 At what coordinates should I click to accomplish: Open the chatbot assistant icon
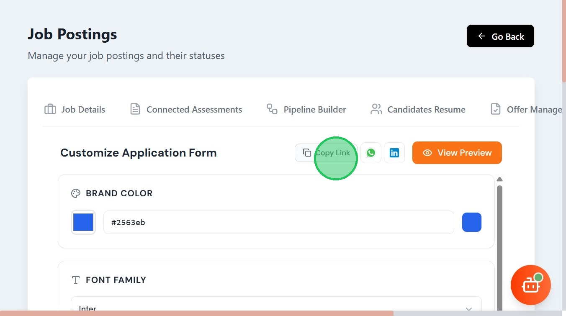[530, 285]
